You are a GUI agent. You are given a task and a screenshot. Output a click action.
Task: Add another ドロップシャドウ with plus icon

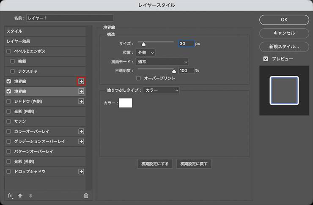(x=81, y=172)
